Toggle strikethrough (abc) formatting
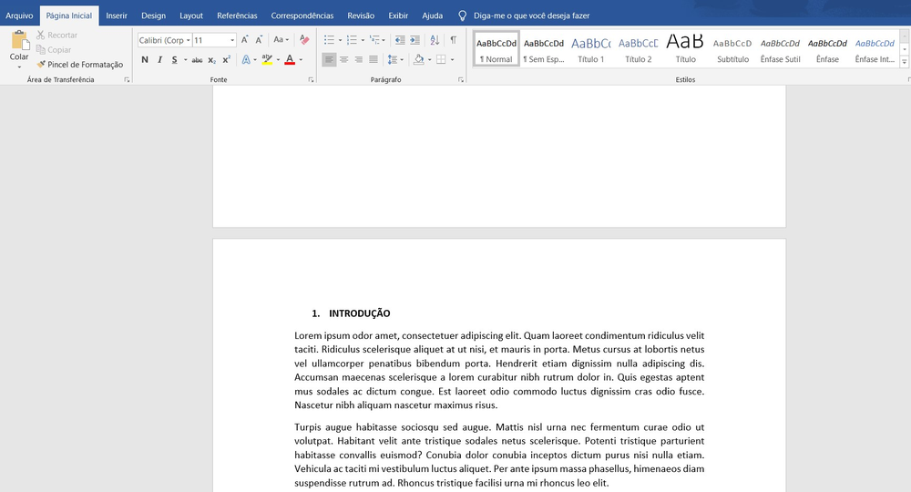The width and height of the screenshot is (911, 492). coord(197,60)
